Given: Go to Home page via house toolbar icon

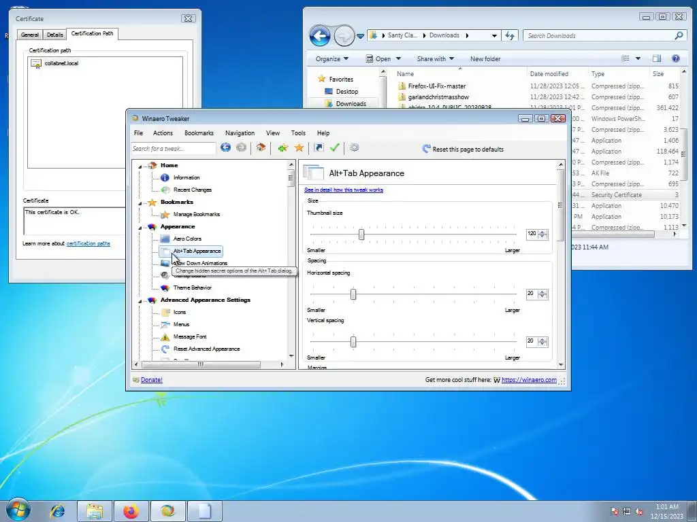Looking at the screenshot, I should tap(261, 147).
